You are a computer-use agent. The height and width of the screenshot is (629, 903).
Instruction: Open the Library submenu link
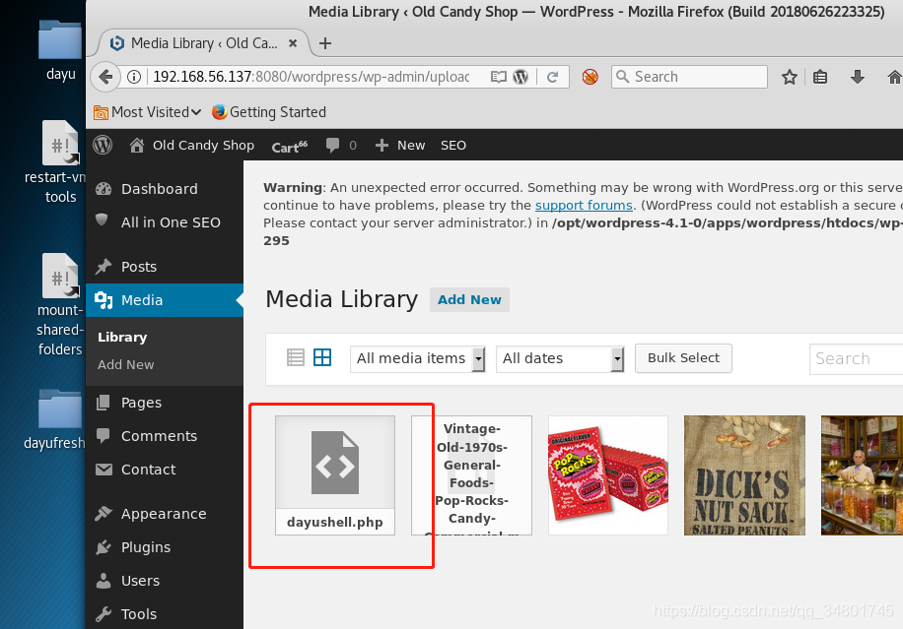pyautogui.click(x=122, y=337)
